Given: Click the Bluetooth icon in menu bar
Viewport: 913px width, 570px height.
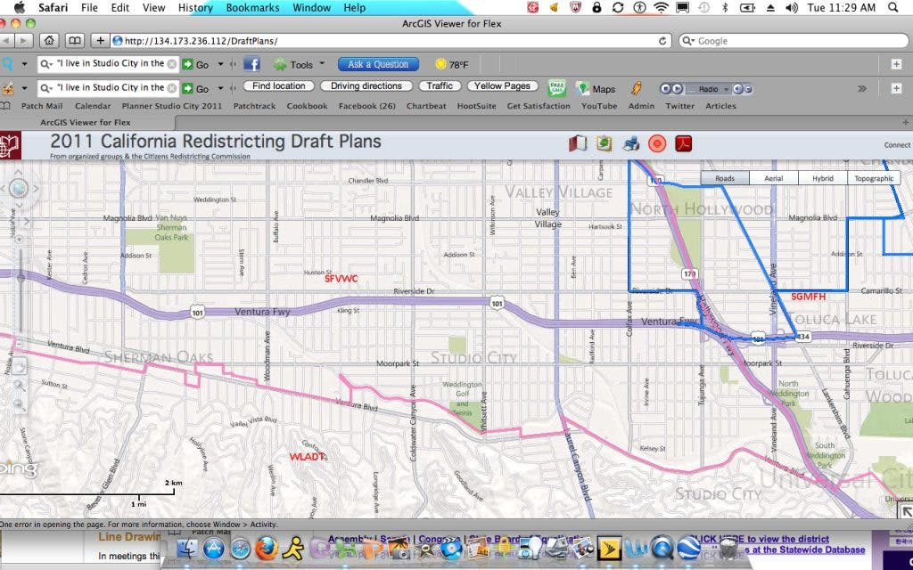Looking at the screenshot, I should pos(725,7).
